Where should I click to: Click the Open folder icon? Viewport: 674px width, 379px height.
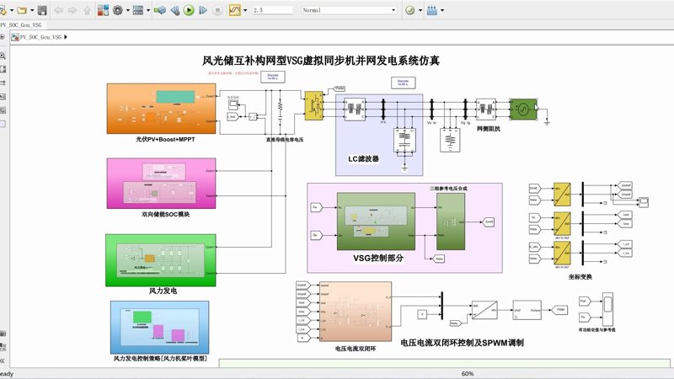[22, 10]
